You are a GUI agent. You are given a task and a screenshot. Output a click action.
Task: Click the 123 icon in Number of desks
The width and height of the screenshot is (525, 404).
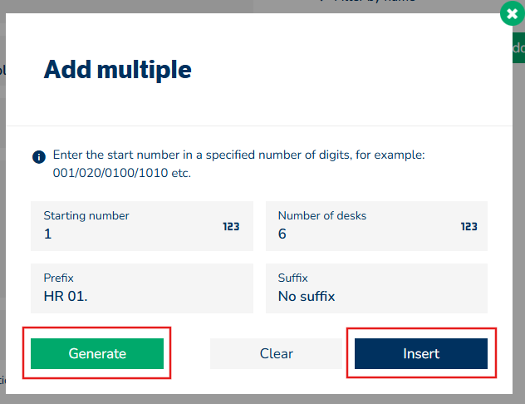tap(469, 225)
